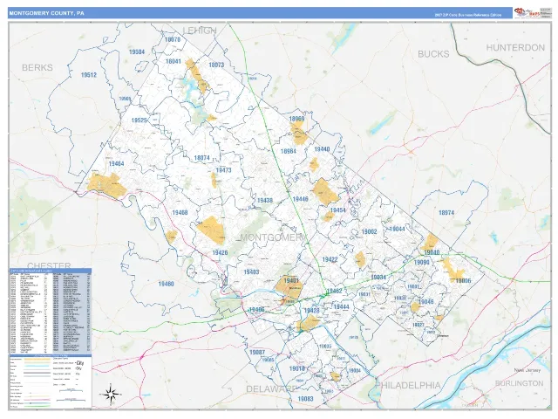The height and width of the screenshot is (419, 558).
Task: Click ZIP code 19462 label
Action: click(x=335, y=291)
